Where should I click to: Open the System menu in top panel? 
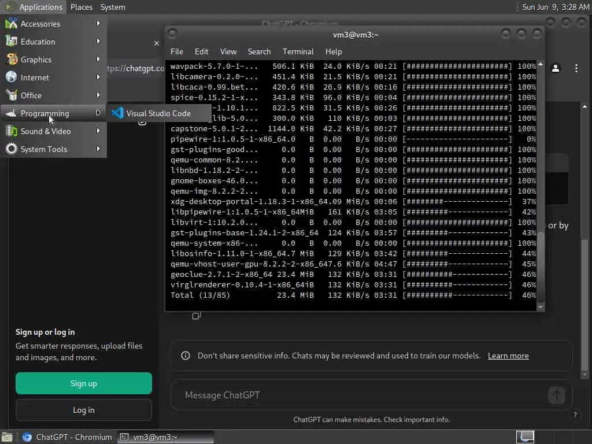(x=113, y=7)
